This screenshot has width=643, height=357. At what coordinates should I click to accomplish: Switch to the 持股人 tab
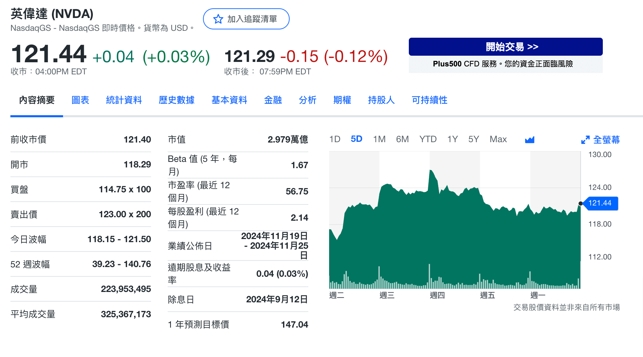381,100
